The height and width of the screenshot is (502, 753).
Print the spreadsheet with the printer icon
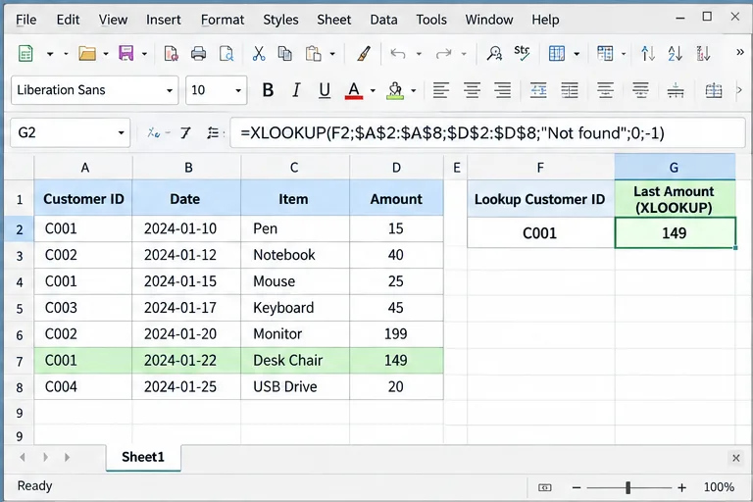198,53
